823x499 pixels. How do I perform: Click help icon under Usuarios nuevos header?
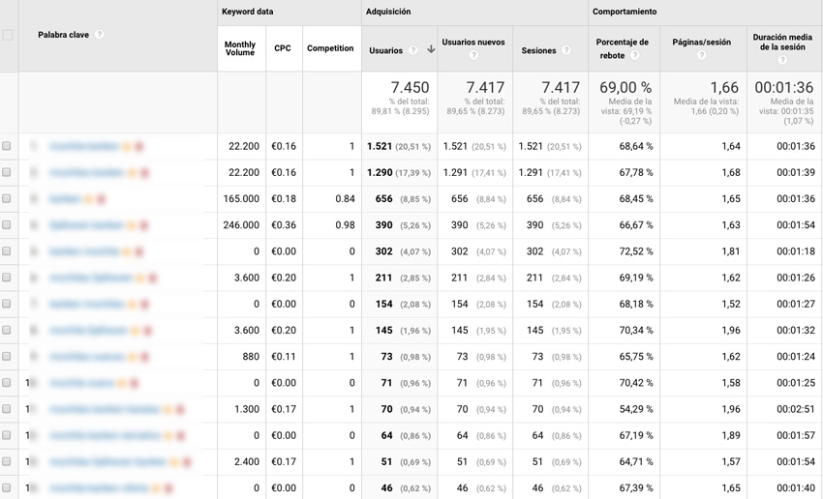473,56
